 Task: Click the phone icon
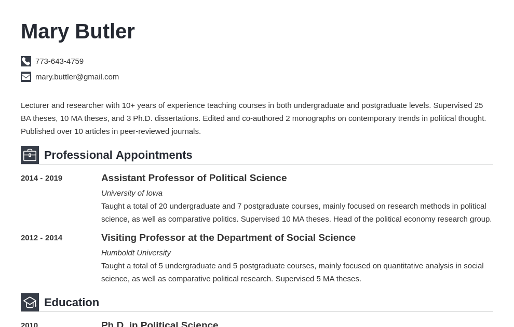click(26, 61)
